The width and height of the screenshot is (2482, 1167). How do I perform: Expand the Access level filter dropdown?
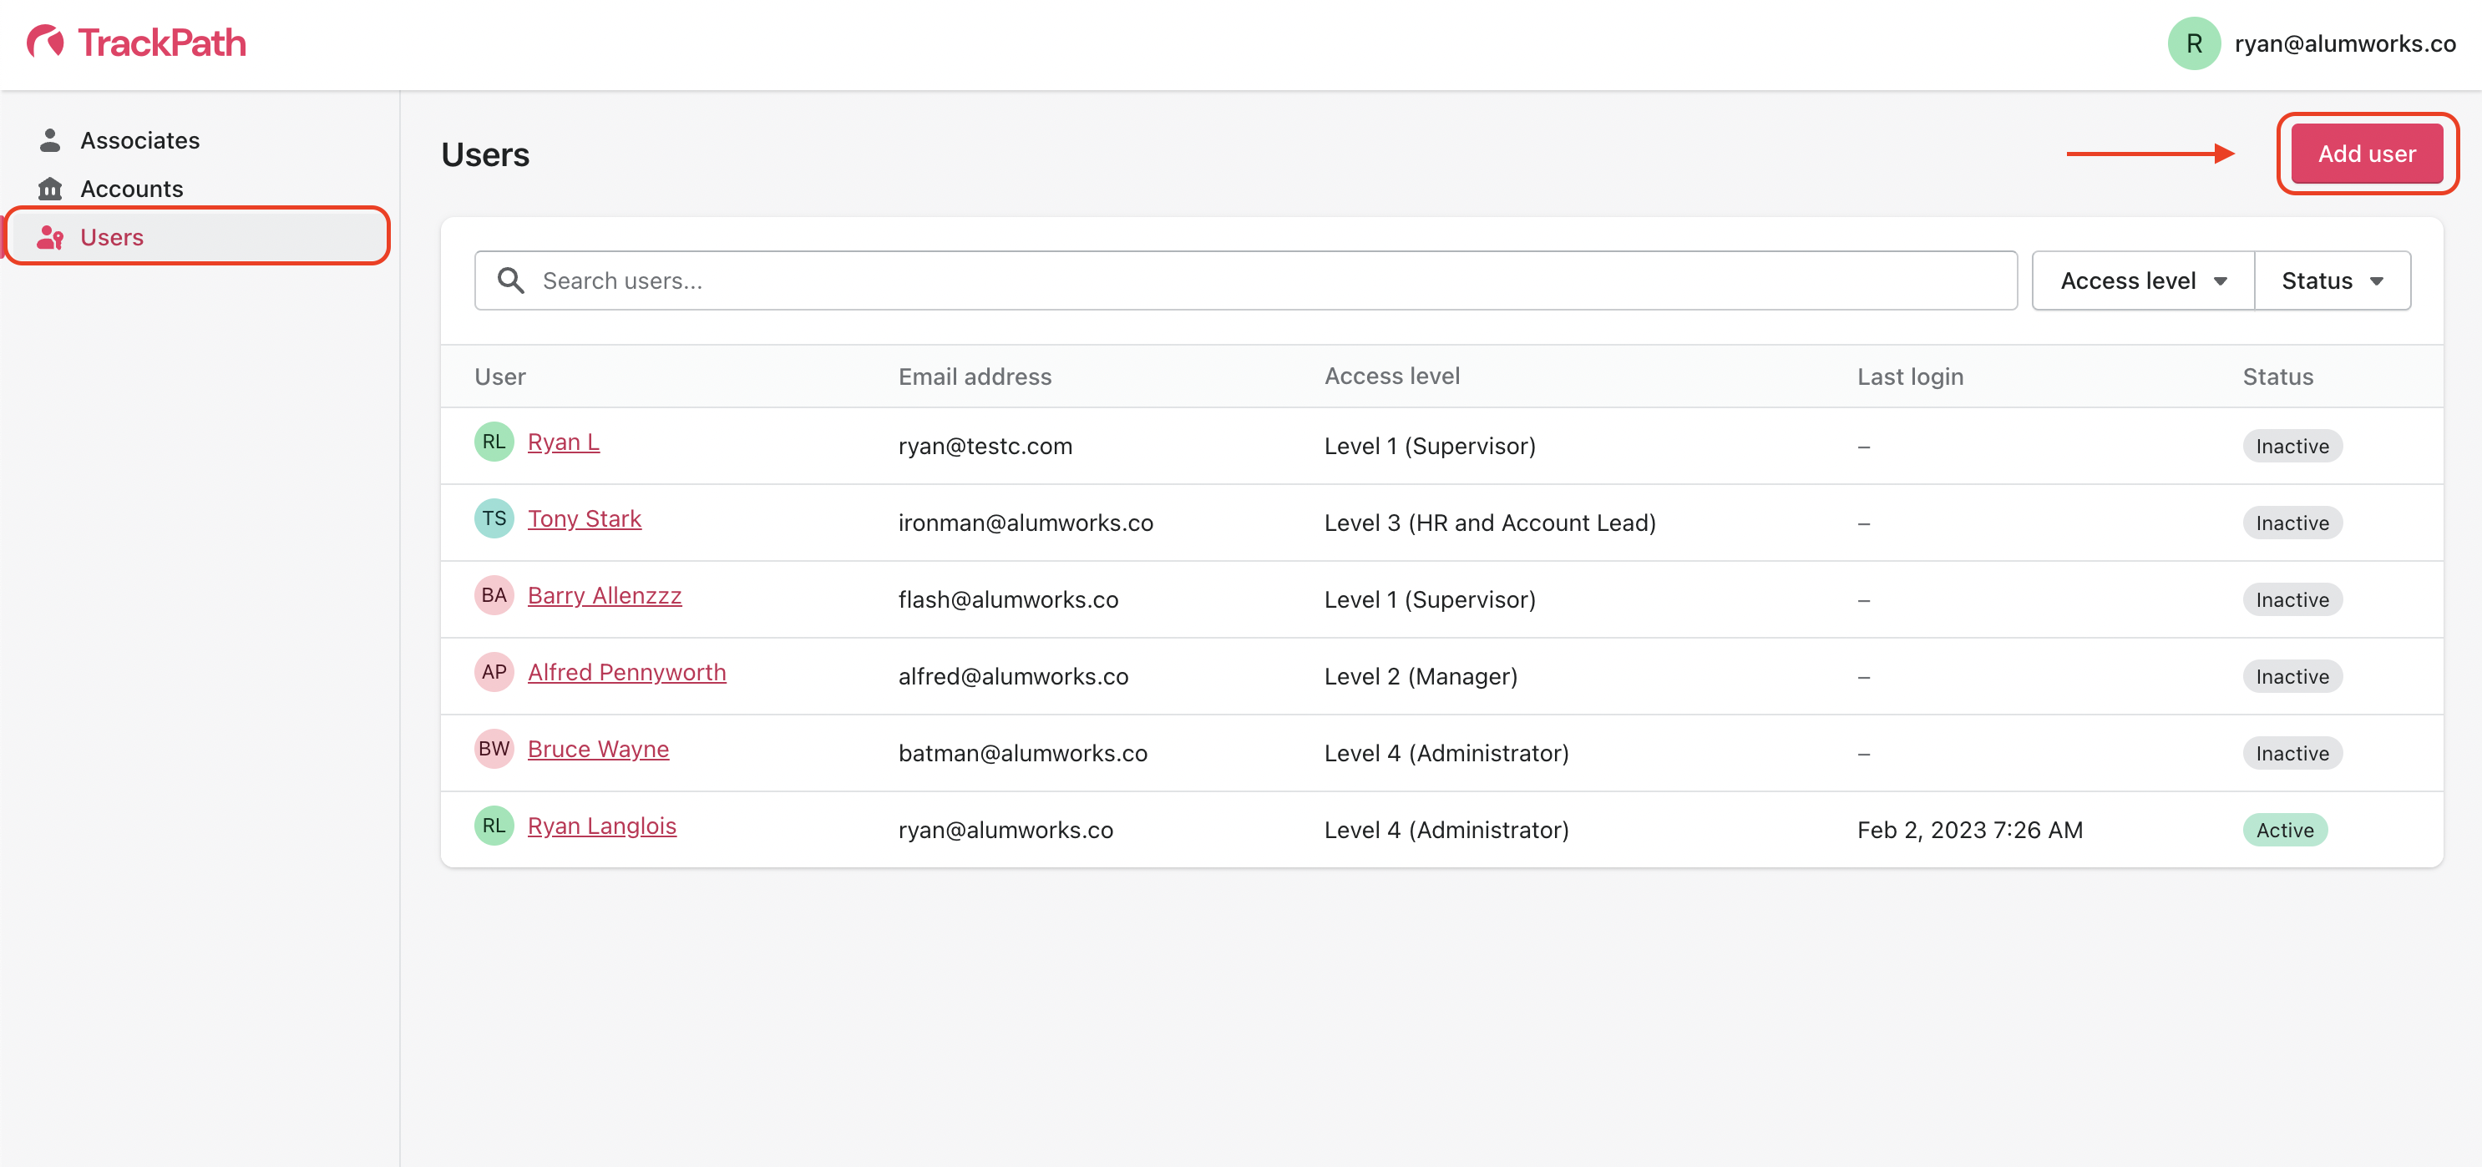(x=2142, y=281)
